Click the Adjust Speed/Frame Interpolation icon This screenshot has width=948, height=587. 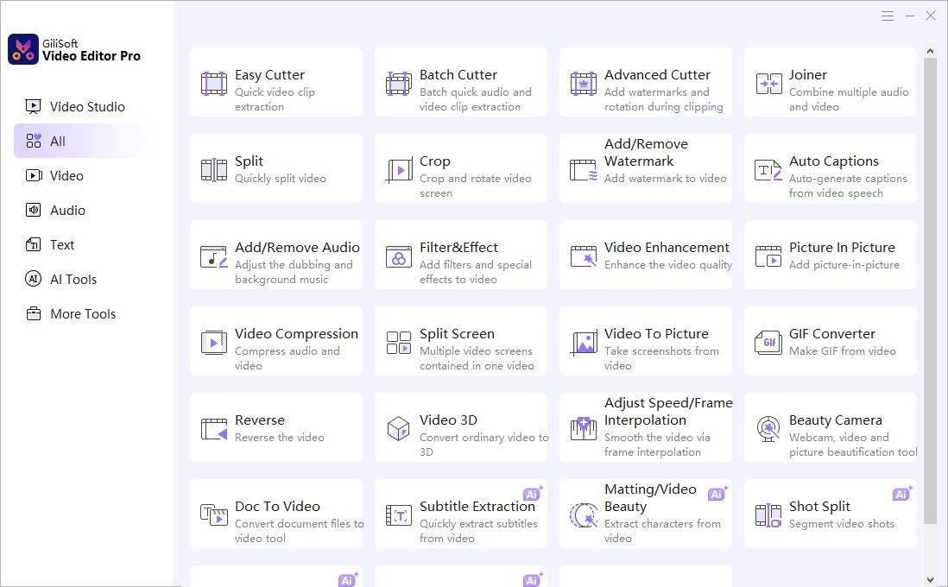(584, 429)
